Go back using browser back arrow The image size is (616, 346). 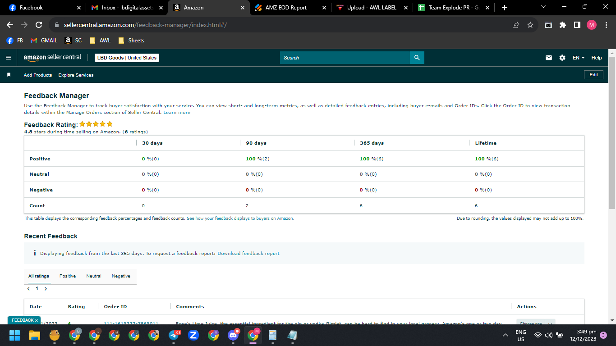pyautogui.click(x=10, y=25)
